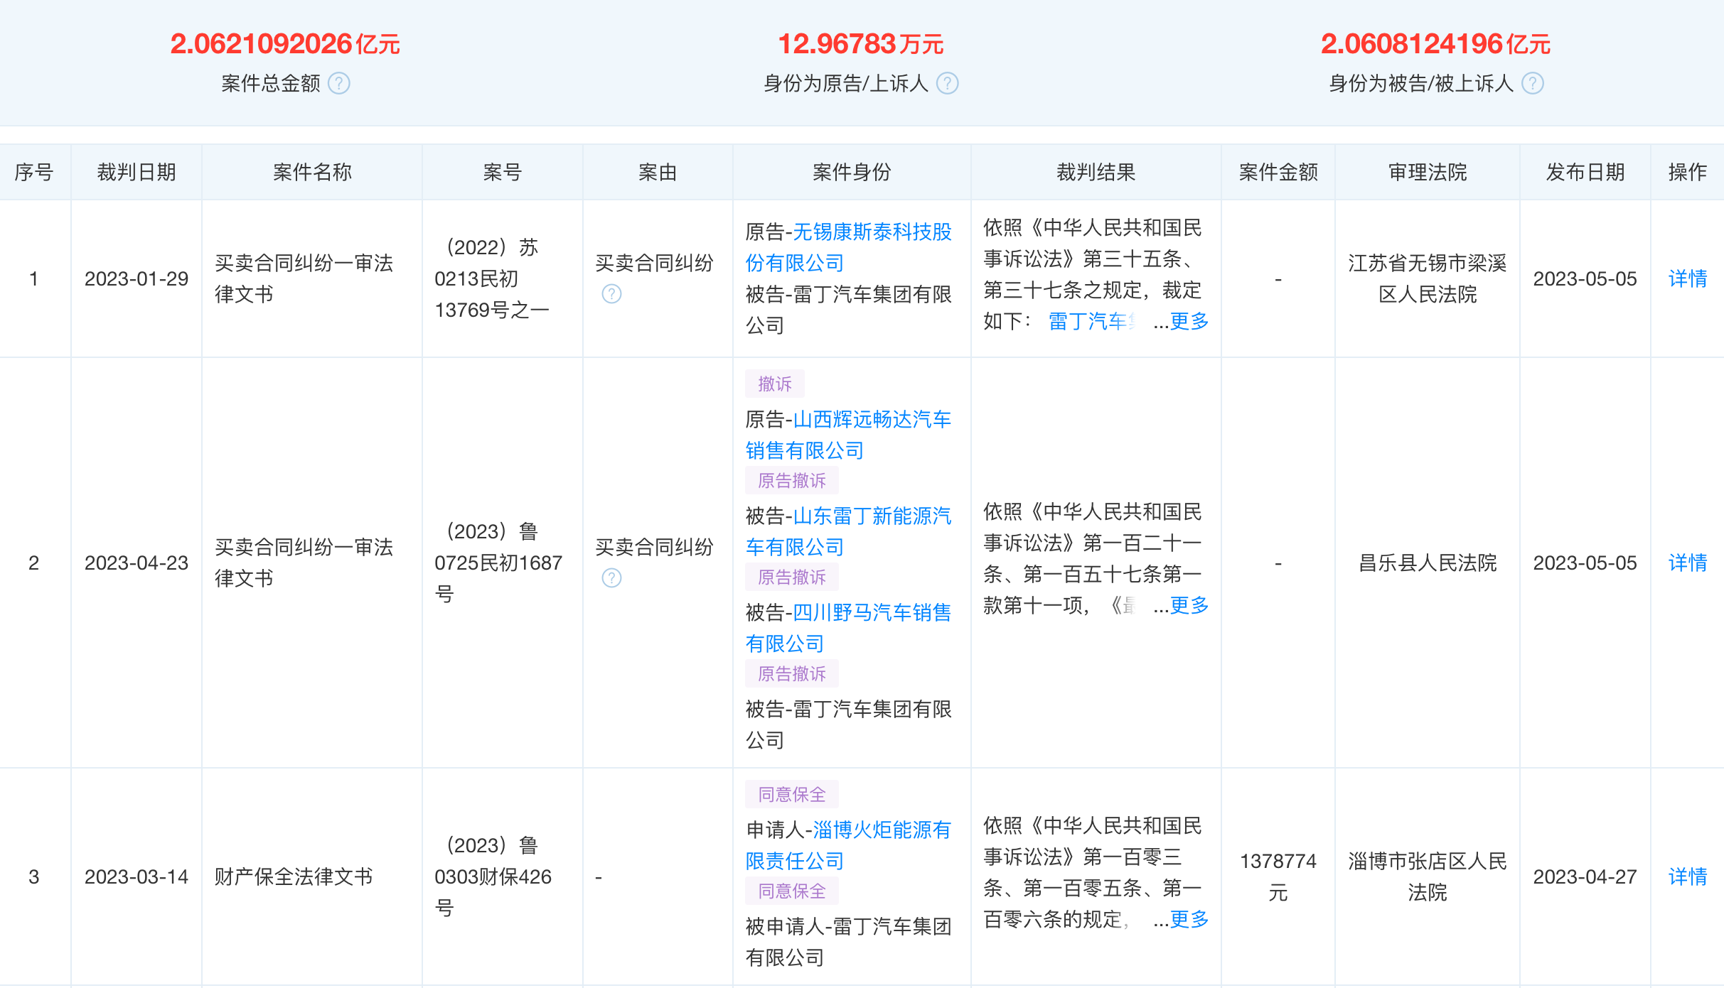Open 淄博火炬能源有限责任公司 link
Image resolution: width=1724 pixels, height=988 pixels.
pyautogui.click(x=848, y=845)
